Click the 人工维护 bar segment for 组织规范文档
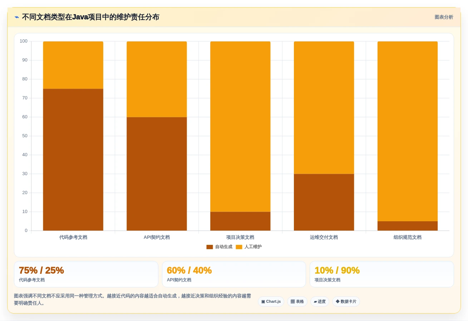Screen dimensions: 468x321 click(x=408, y=131)
